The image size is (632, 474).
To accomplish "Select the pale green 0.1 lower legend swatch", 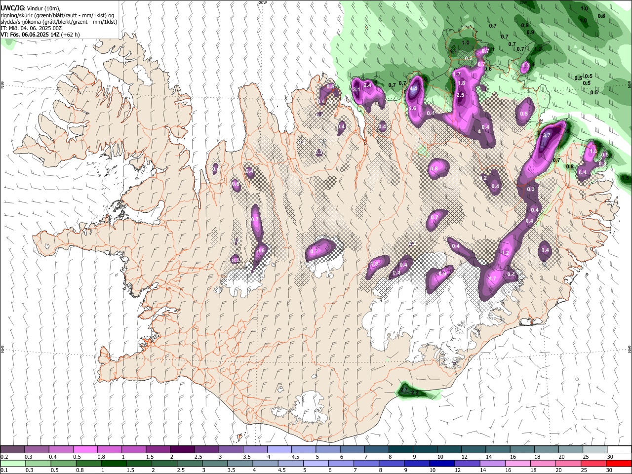I will pyautogui.click(x=13, y=463).
